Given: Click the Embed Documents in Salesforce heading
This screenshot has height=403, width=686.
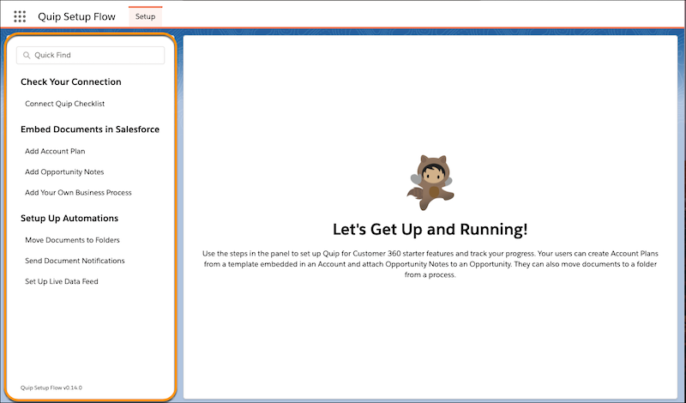Looking at the screenshot, I should pyautogui.click(x=90, y=129).
